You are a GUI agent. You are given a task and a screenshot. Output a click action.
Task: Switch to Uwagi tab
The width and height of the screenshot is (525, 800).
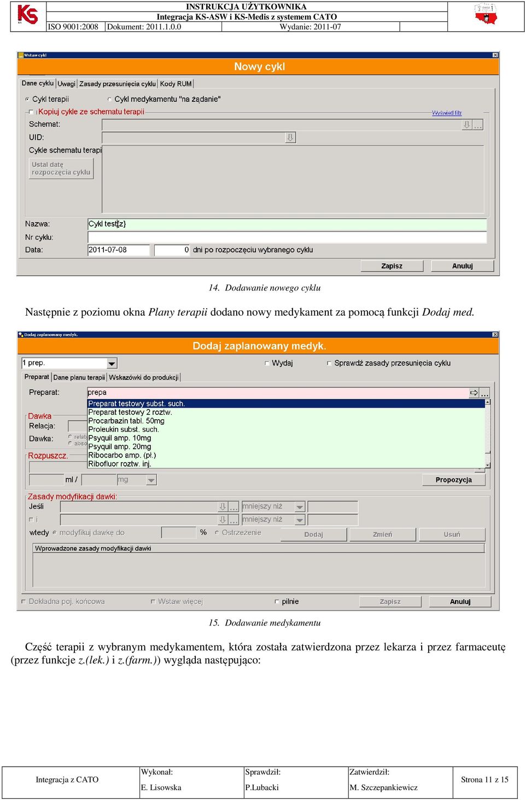[x=66, y=84]
